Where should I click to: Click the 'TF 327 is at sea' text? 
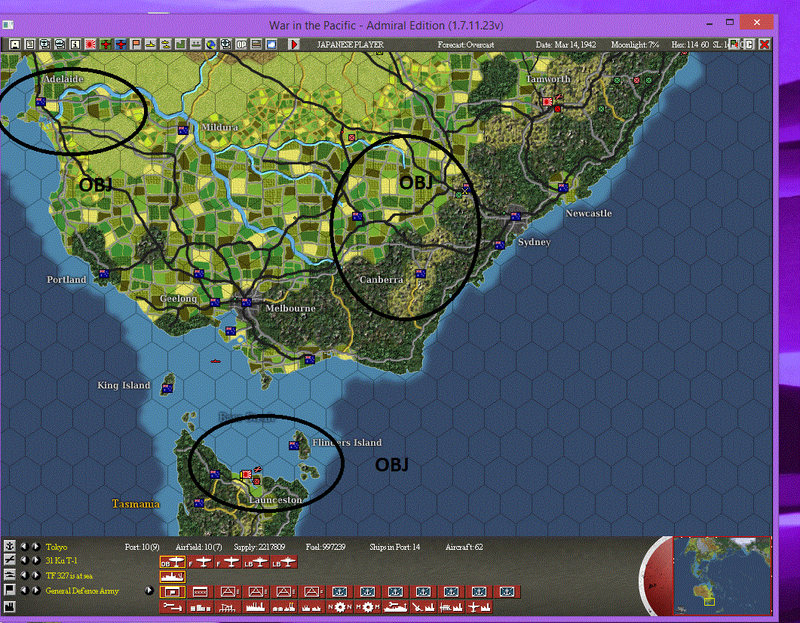pyautogui.click(x=69, y=576)
